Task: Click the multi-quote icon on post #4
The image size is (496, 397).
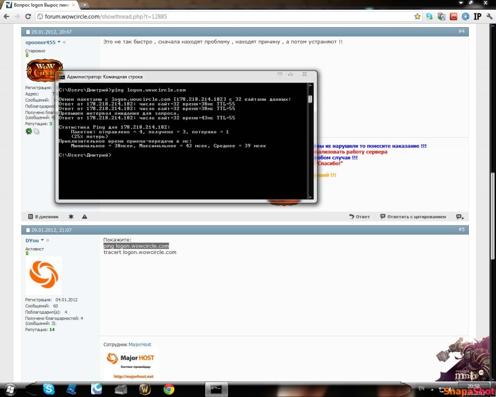Action: pos(460,217)
